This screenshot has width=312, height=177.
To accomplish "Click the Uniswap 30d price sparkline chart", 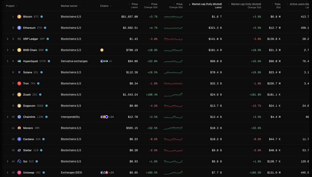I will [173, 173].
